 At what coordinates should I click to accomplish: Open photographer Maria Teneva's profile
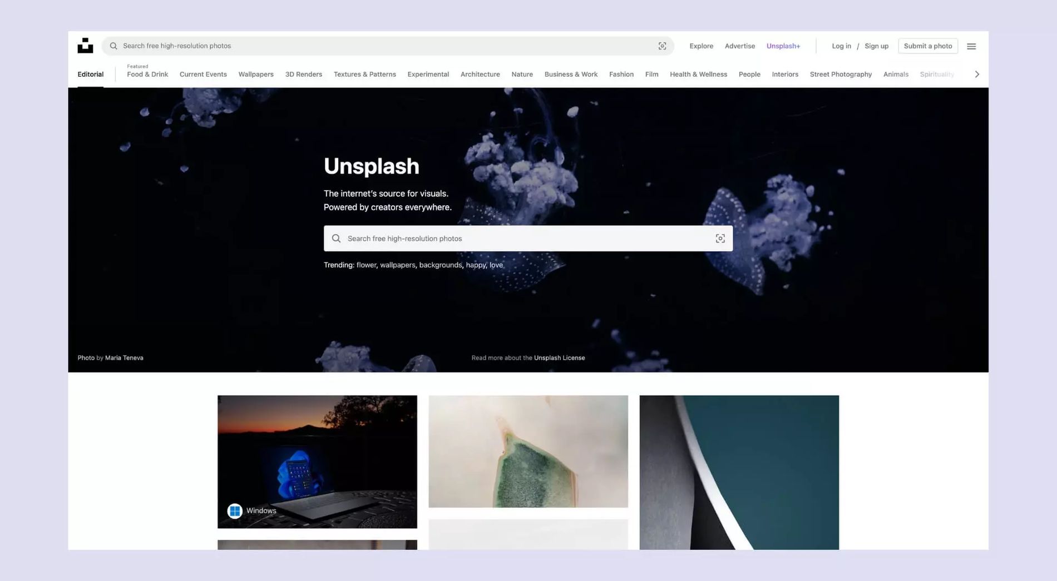point(124,357)
